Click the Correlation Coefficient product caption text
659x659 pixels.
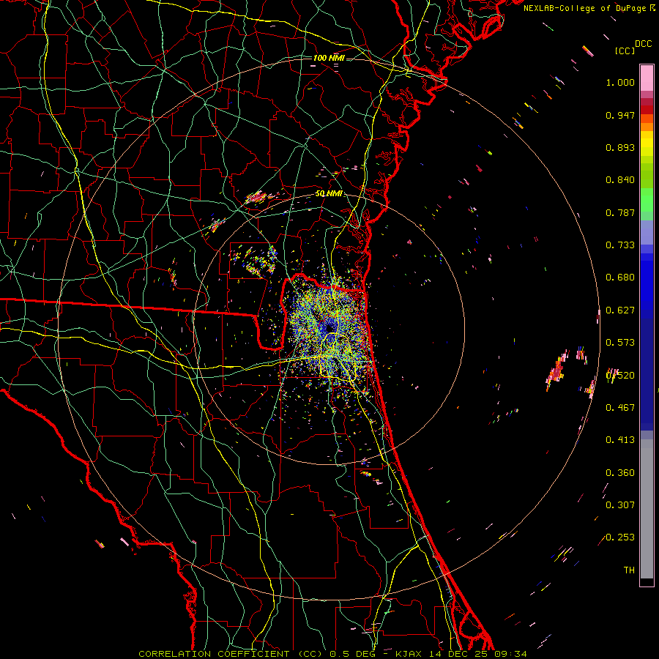[x=333, y=654]
